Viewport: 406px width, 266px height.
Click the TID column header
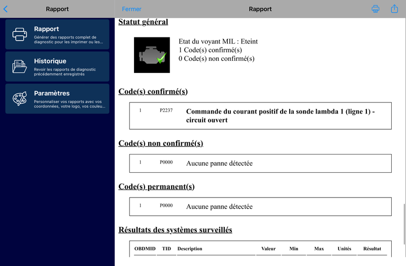166,249
